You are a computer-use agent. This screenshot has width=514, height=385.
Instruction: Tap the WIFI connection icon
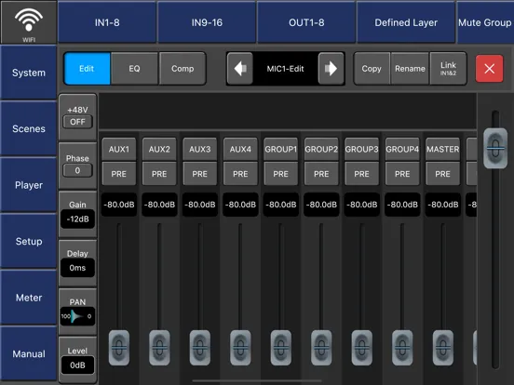[29, 22]
